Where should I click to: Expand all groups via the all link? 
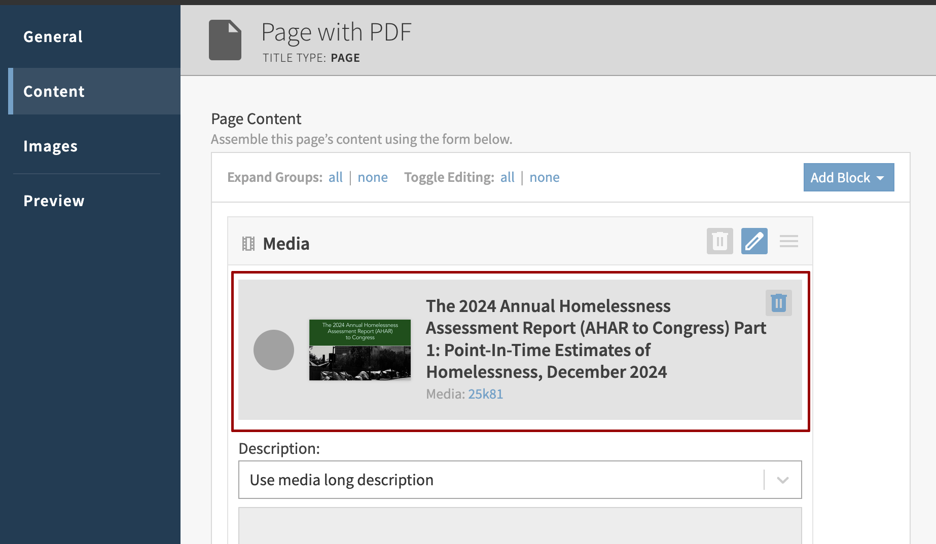coord(336,177)
